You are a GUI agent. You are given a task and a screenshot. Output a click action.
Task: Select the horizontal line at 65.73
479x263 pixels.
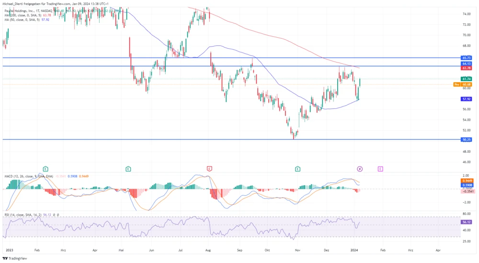(231, 58)
